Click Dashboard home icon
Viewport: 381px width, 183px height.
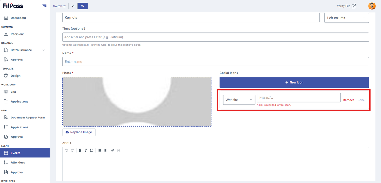pos(6,18)
